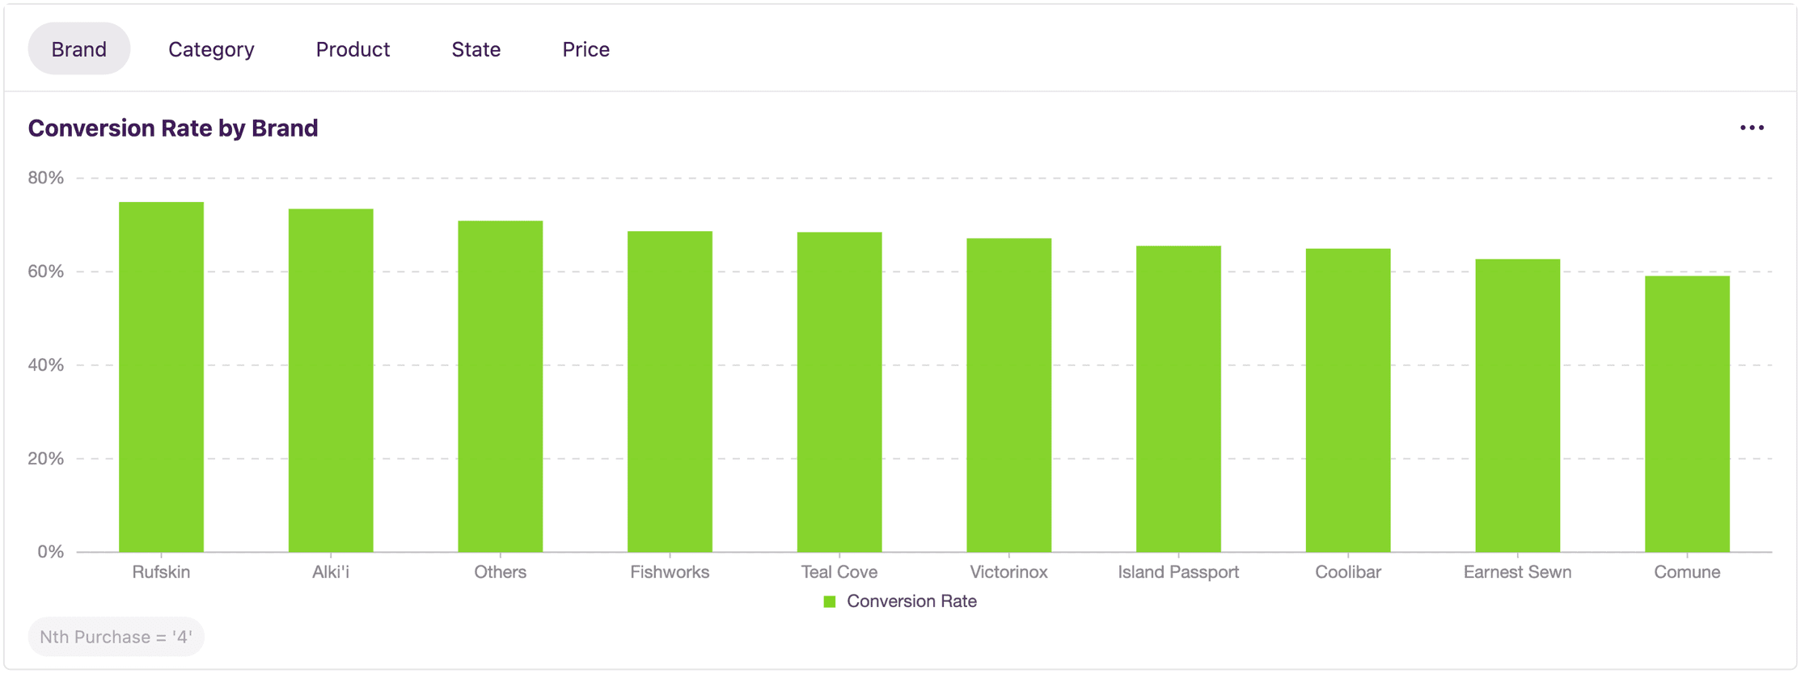Select the Product tab

click(353, 49)
